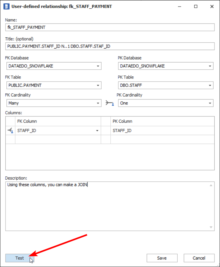Open PK Cardinality One dropdown
This screenshot has width=220, height=267.
tap(210, 103)
